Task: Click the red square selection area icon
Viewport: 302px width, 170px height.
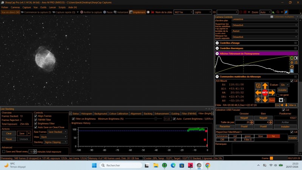Action: click(240, 12)
